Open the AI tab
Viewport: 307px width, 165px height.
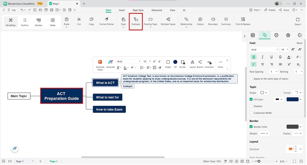point(184,10)
